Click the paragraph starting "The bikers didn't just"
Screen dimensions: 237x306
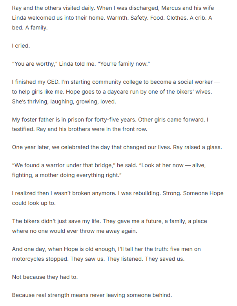(x=110, y=226)
